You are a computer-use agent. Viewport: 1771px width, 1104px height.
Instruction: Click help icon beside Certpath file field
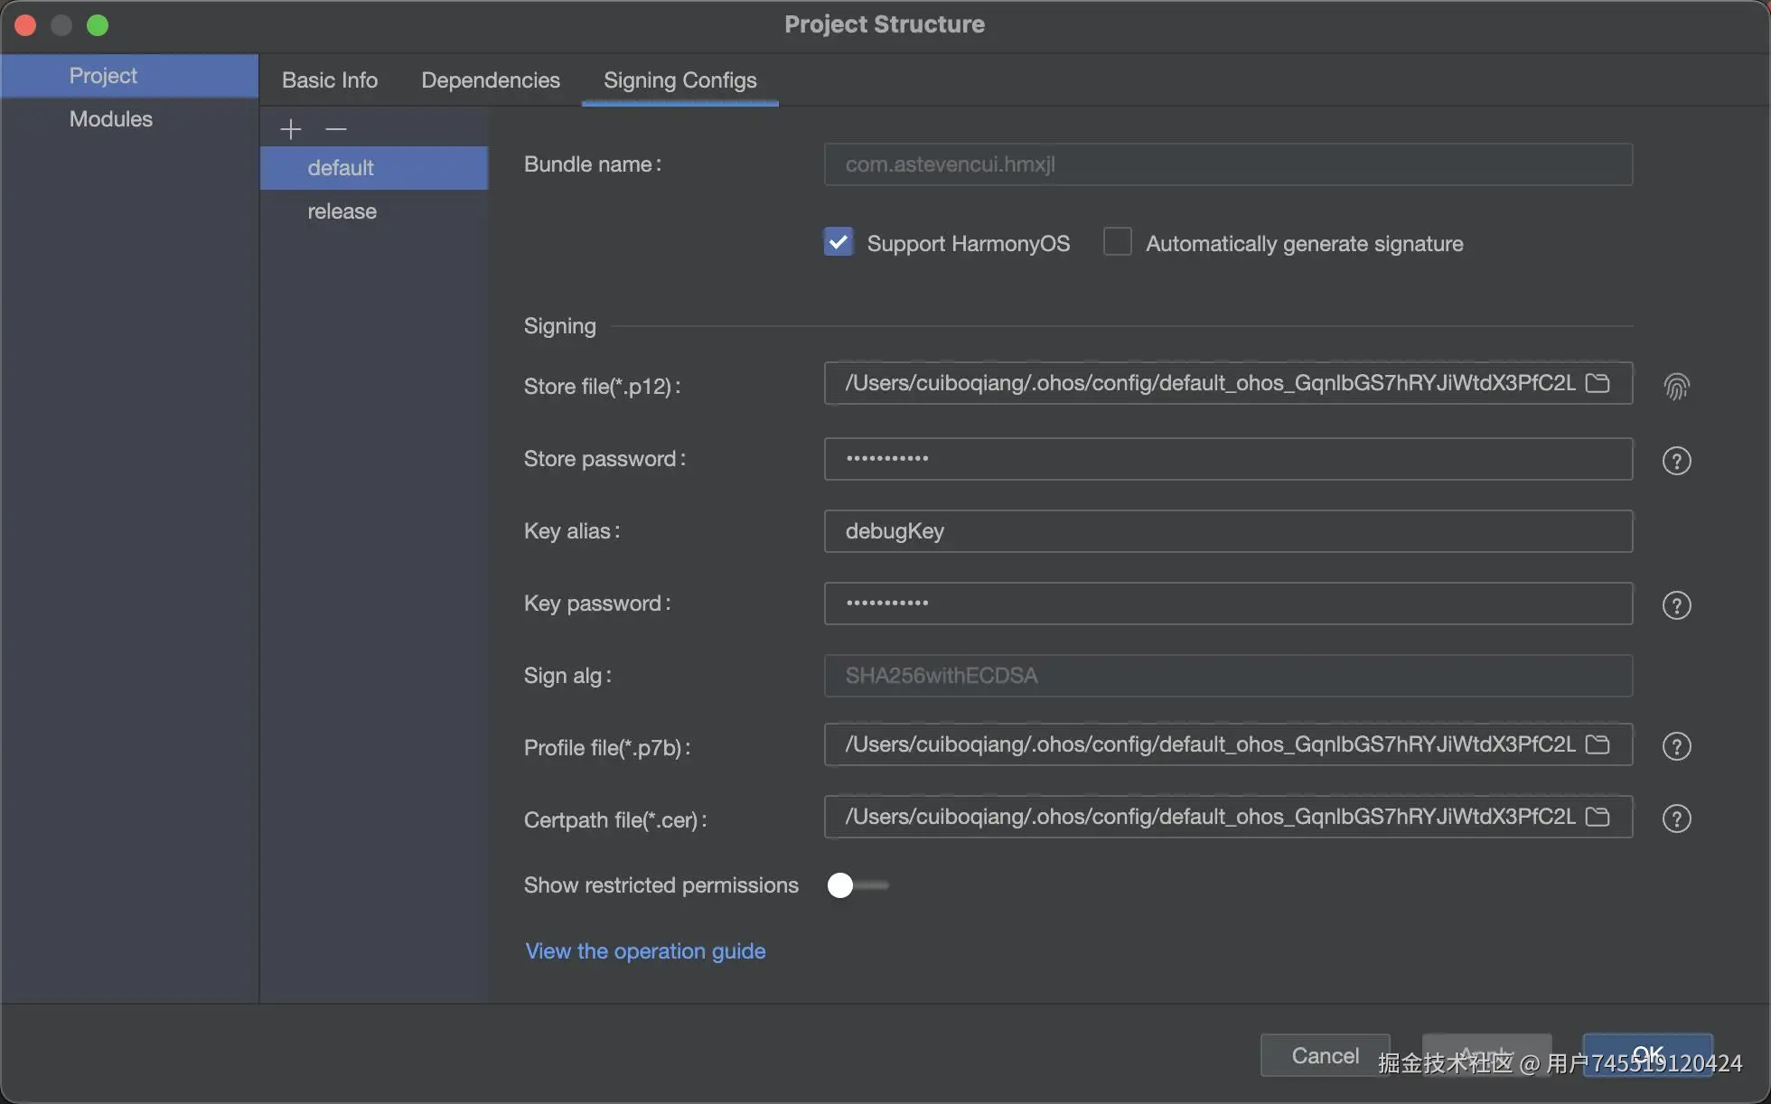click(x=1676, y=819)
